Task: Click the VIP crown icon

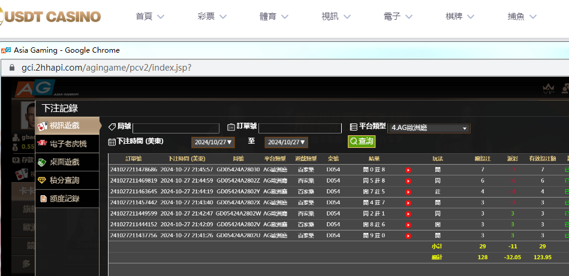Action: (548, 89)
